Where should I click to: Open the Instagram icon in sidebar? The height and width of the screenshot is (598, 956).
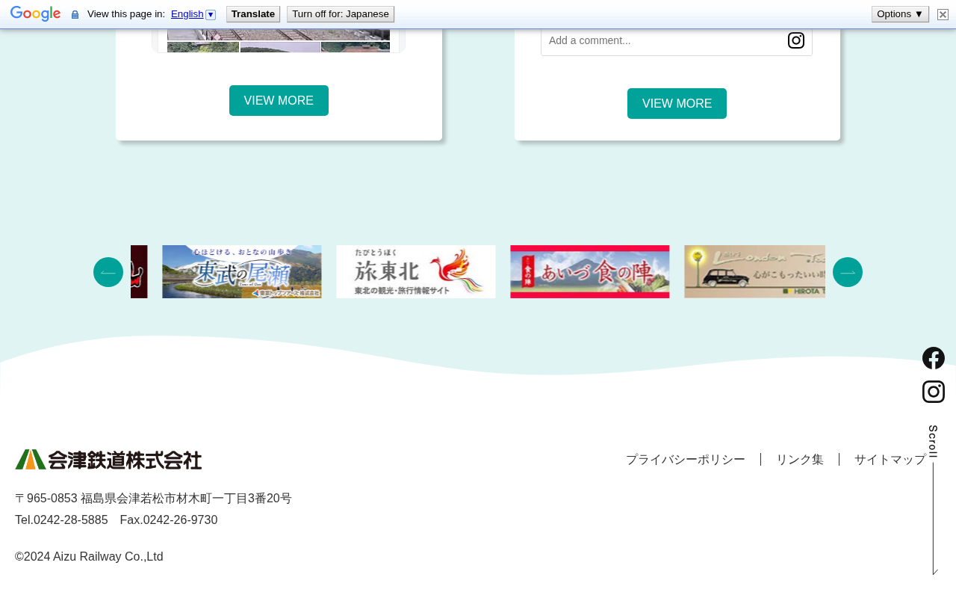point(934,392)
